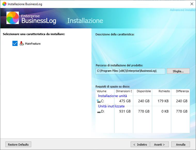Select the 'Unità inutilizzate' group label
Image resolution: width=196 pixels, height=150 pixels.
click(x=111, y=106)
